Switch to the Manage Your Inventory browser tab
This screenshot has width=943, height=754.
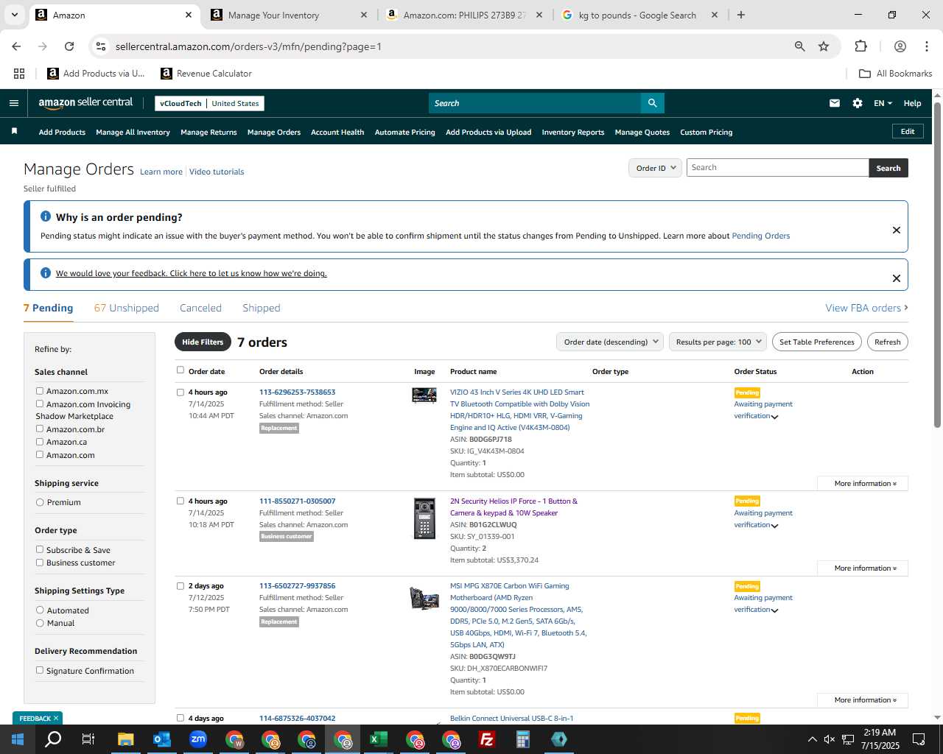[287, 15]
